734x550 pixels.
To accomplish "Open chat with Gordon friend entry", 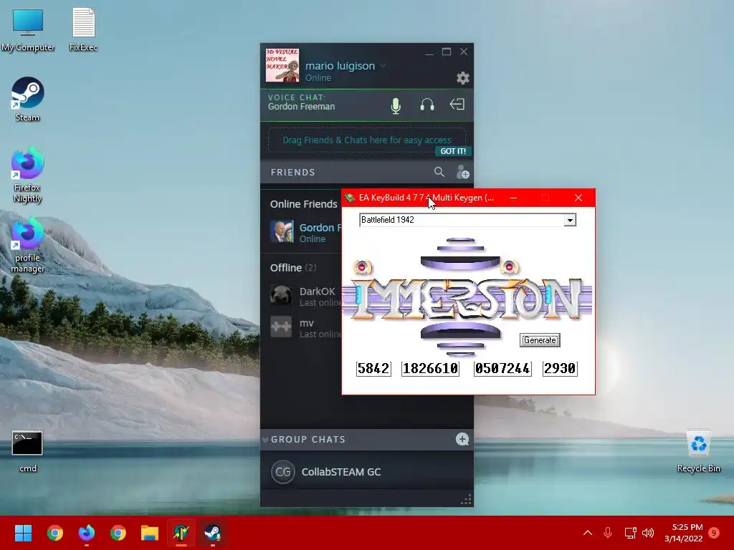I will point(305,233).
